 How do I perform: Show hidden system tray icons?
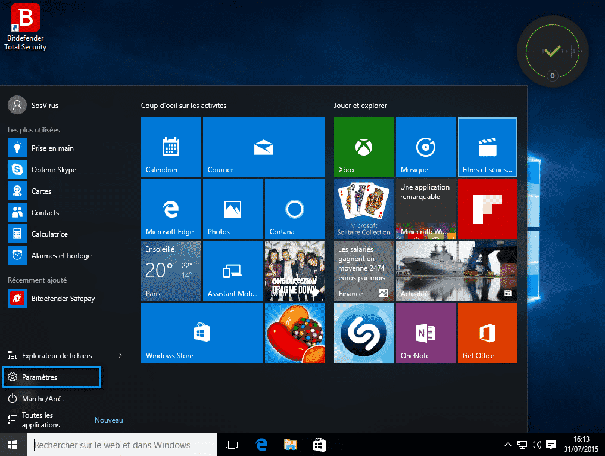click(x=507, y=445)
